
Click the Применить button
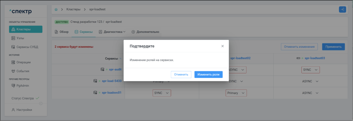pos(333,47)
